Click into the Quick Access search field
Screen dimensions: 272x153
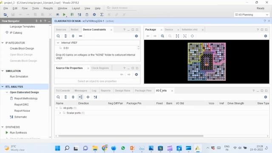tap(122, 8)
